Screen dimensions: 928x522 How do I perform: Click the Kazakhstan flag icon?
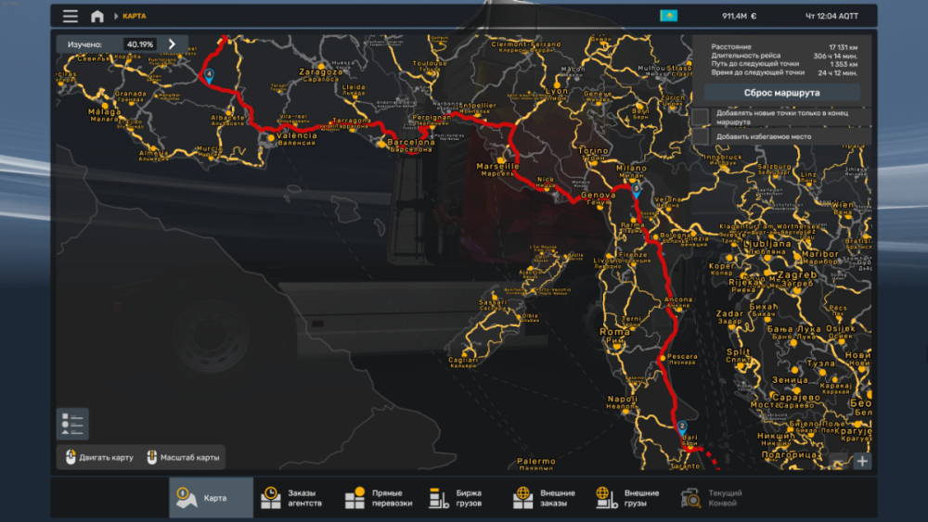(669, 16)
